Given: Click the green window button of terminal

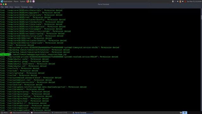Looking at the screenshot, I should pyautogui.click(x=3, y=4).
